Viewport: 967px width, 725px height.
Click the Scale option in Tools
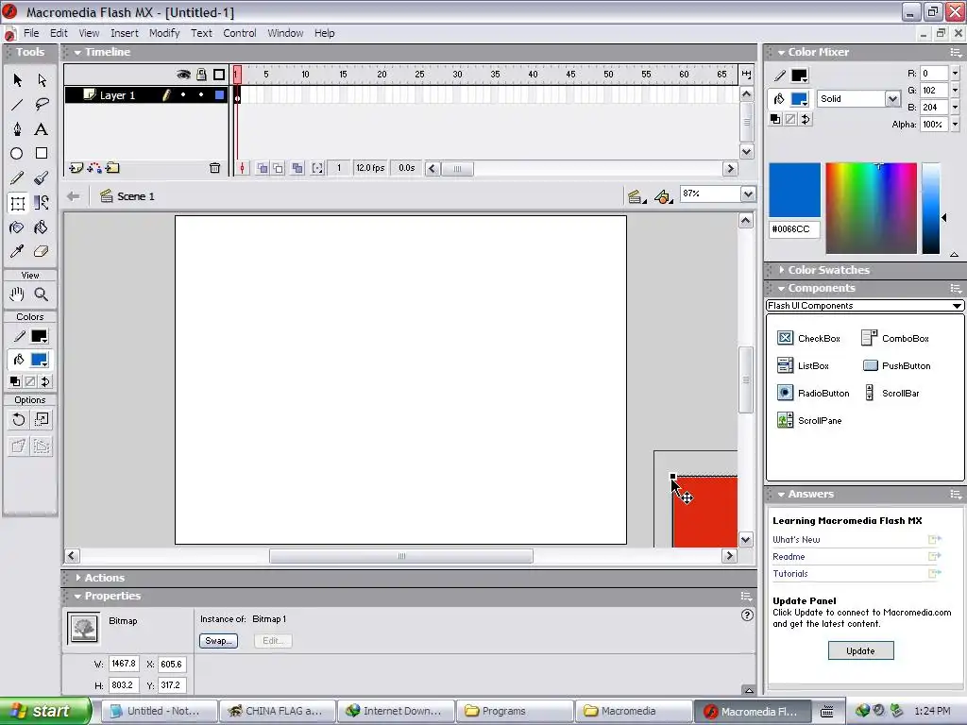(x=42, y=420)
